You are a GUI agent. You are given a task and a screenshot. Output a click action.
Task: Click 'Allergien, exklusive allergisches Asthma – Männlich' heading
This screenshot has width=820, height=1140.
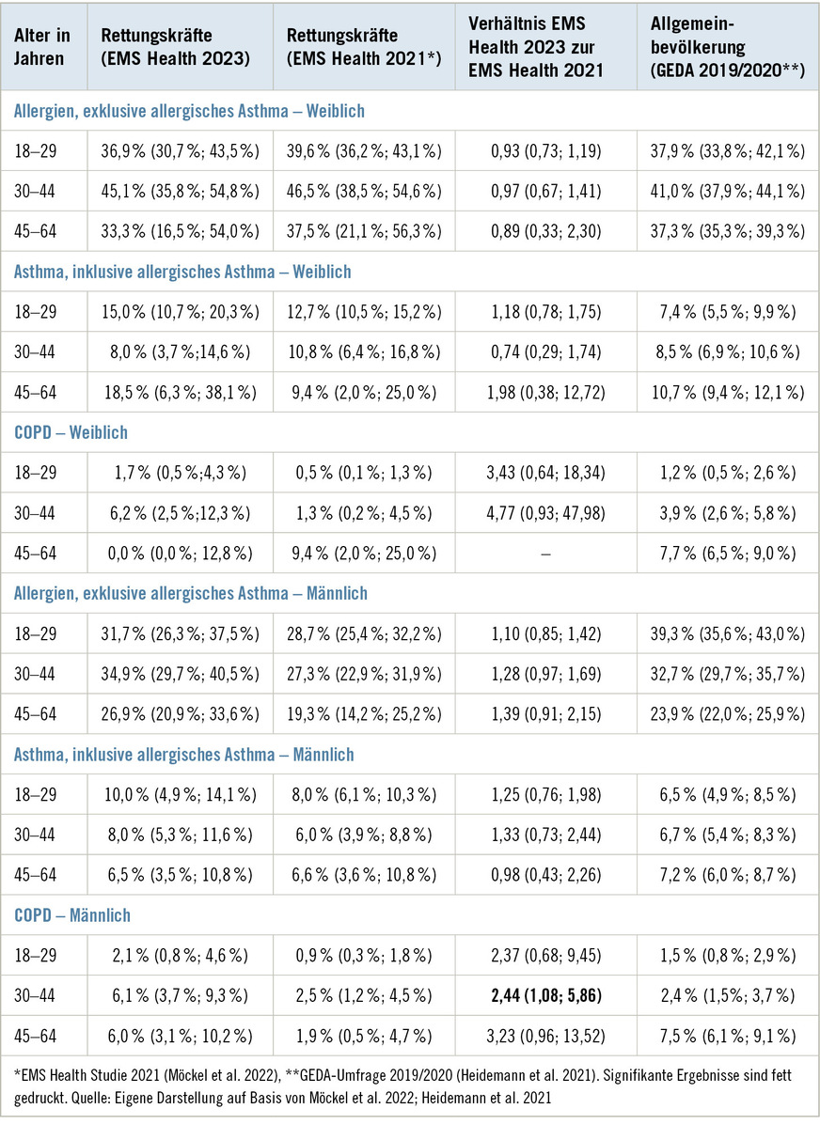coord(191,594)
